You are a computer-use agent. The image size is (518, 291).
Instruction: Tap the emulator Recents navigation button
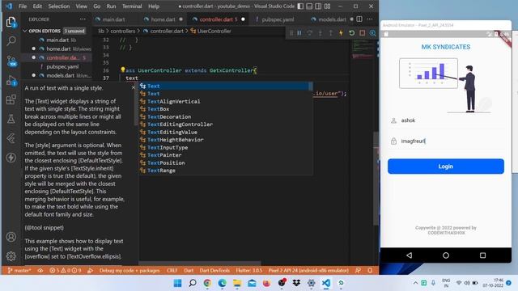coord(482,255)
